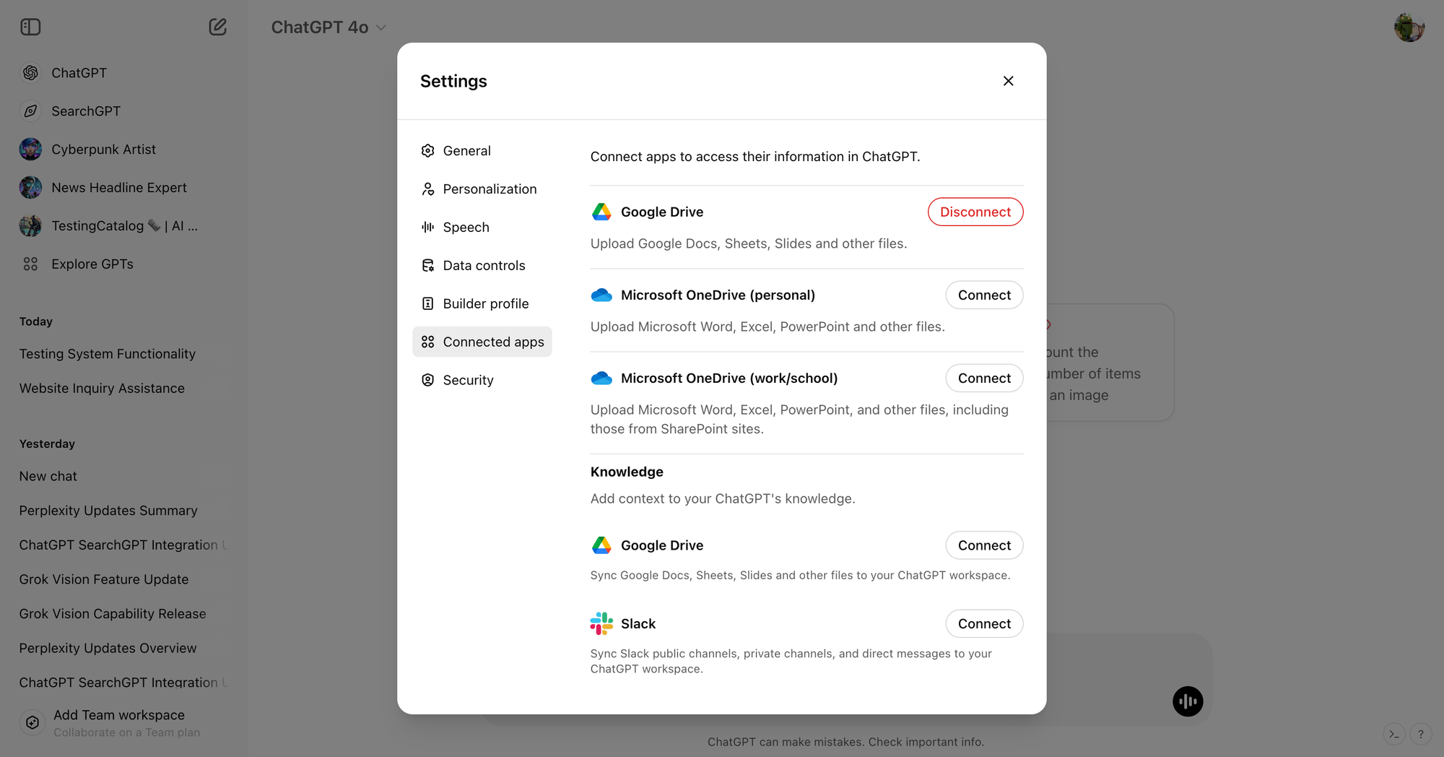Open the help question mark icon
The height and width of the screenshot is (757, 1444).
point(1421,735)
